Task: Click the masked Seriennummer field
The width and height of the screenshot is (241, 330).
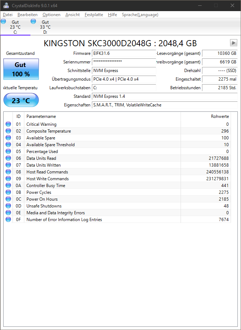Action: [124, 62]
